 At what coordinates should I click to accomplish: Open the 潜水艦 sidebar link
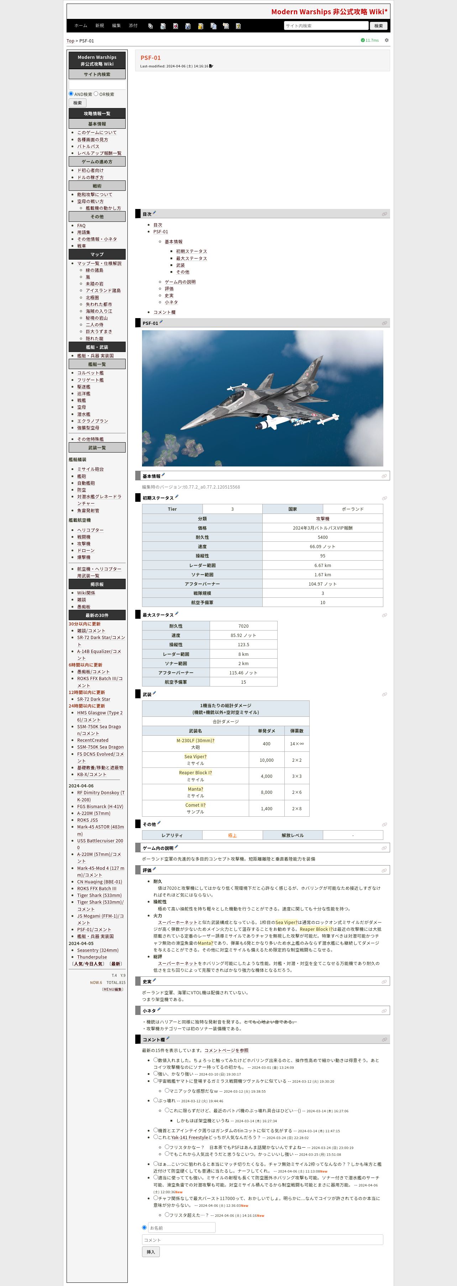[84, 414]
